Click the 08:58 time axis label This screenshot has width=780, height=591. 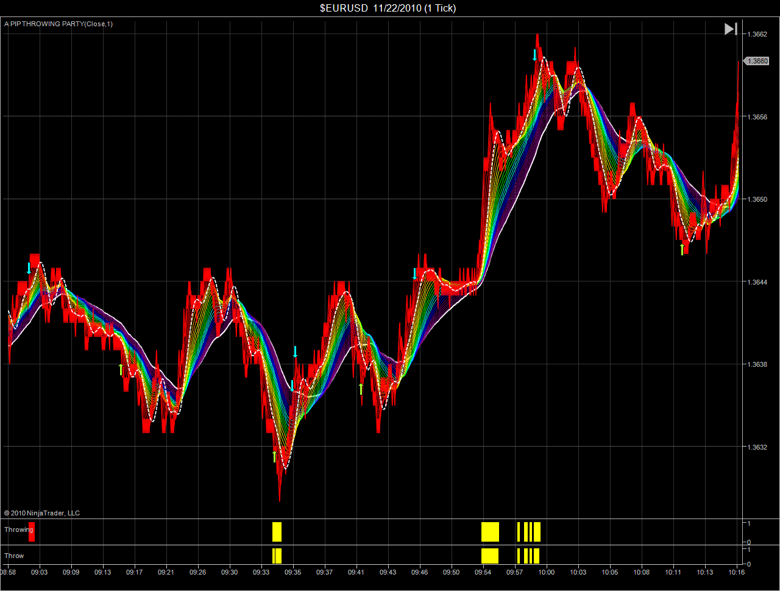pos(8,572)
